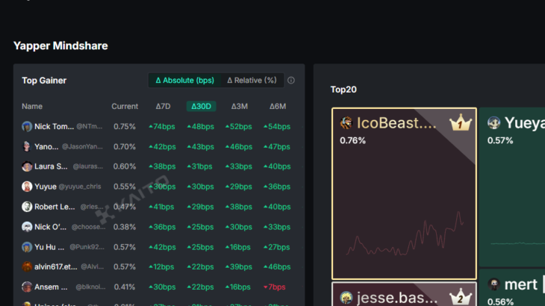Click IcoBeast mindshare sparkline chart
Screen dimensions: 545x306
[x=405, y=234]
